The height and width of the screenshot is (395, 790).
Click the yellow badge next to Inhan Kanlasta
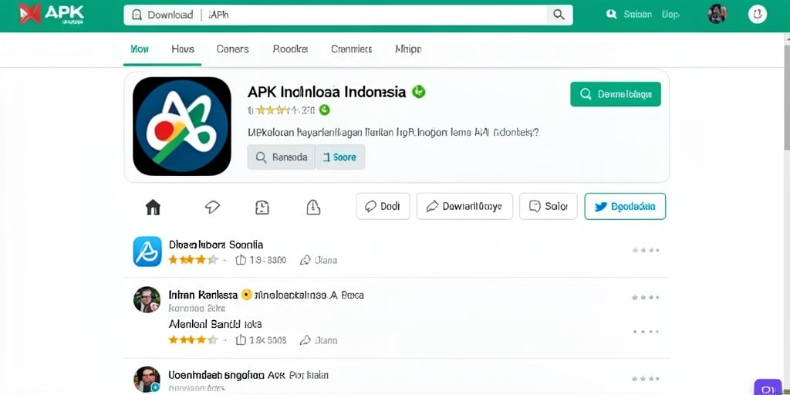point(246,295)
